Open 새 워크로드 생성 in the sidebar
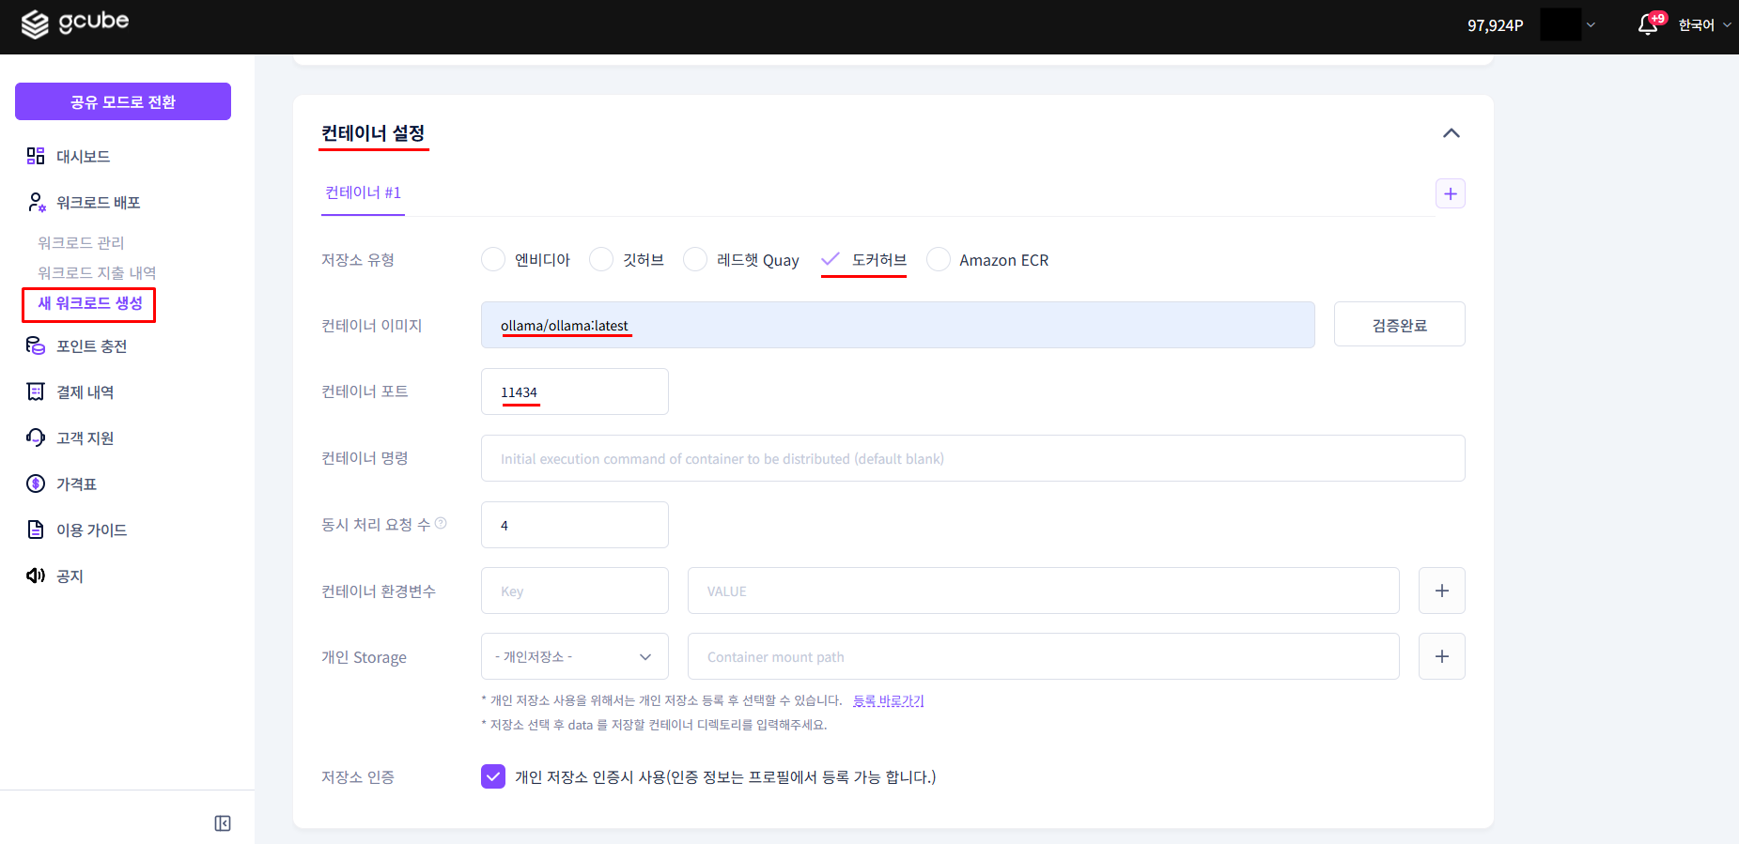The image size is (1739, 844). 90,303
